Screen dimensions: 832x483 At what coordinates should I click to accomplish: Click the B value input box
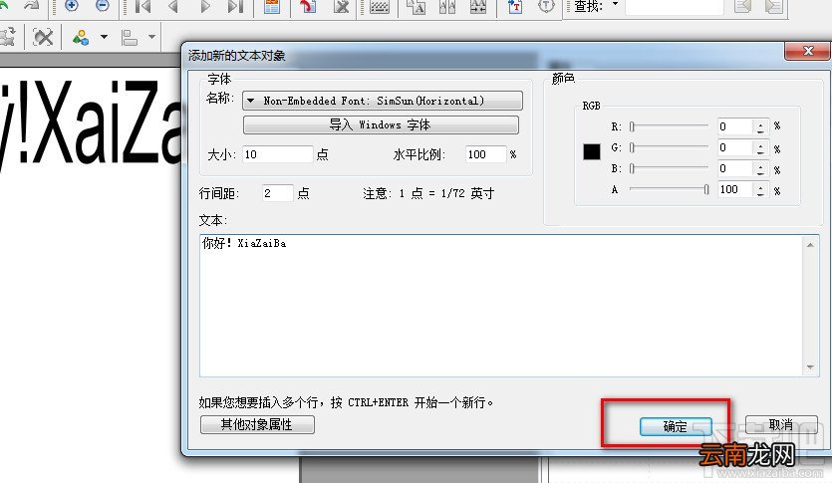(735, 168)
